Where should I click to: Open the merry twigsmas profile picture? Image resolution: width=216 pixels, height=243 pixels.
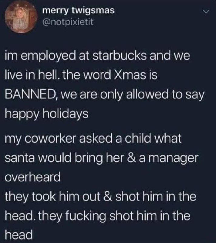(22, 17)
